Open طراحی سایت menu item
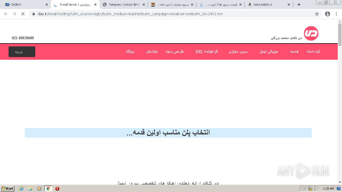 [x=174, y=51]
